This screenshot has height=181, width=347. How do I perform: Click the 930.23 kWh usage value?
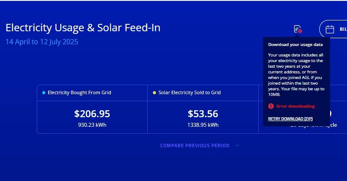click(x=92, y=125)
